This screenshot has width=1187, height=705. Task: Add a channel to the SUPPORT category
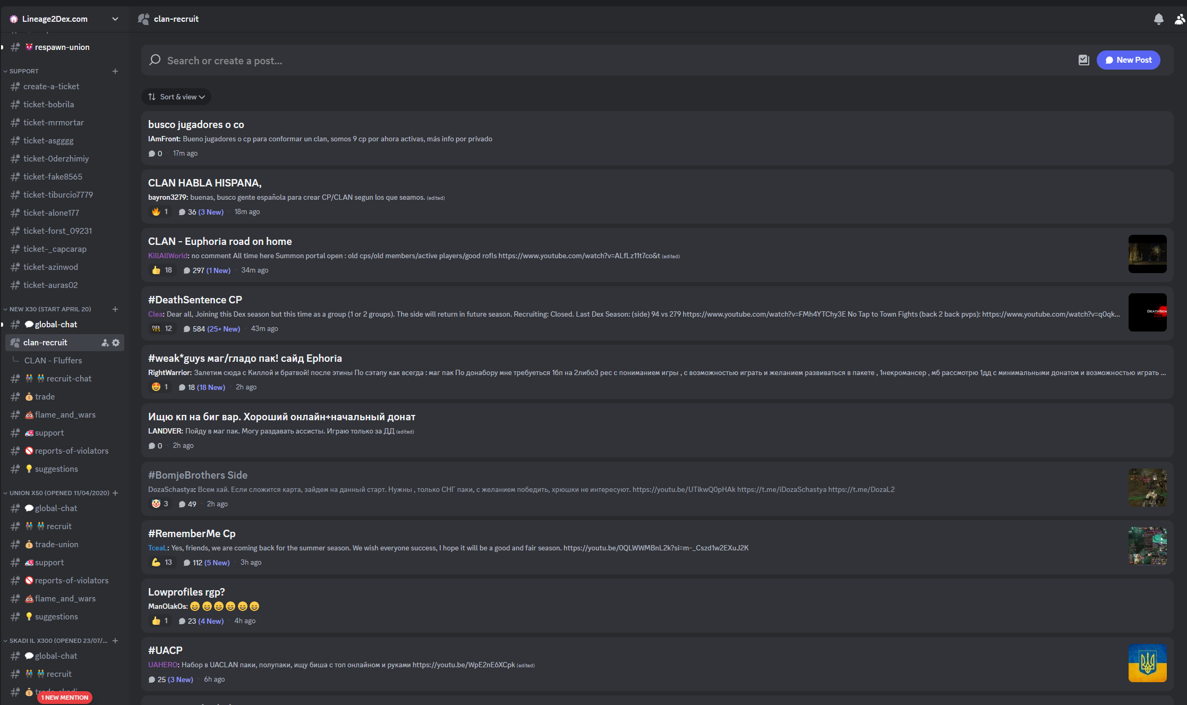click(x=115, y=71)
